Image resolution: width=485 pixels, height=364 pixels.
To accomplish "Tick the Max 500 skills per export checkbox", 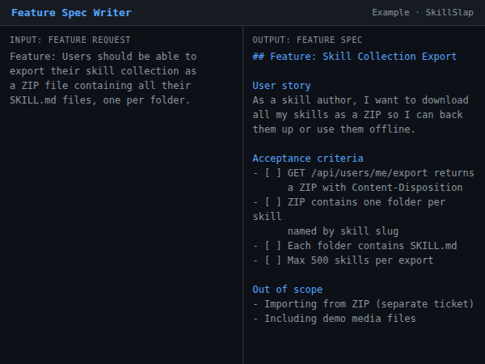I will point(270,260).
